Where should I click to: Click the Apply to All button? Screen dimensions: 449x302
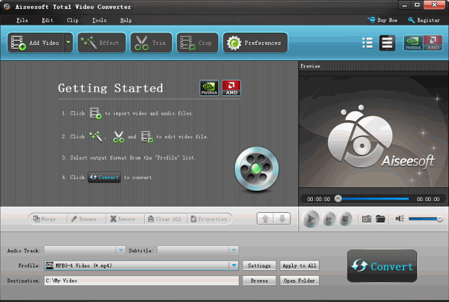coord(300,265)
